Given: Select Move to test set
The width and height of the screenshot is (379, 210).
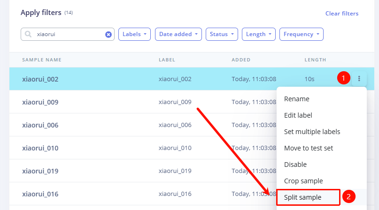Looking at the screenshot, I should [308, 148].
